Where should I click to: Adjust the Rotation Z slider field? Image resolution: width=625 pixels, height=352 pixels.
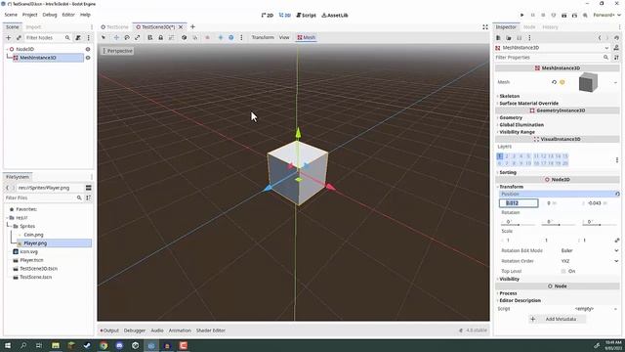(x=599, y=222)
